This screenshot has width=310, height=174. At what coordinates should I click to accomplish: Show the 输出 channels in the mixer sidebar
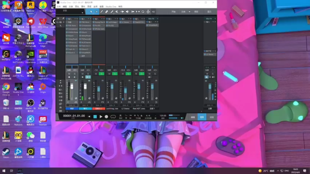coord(60,93)
